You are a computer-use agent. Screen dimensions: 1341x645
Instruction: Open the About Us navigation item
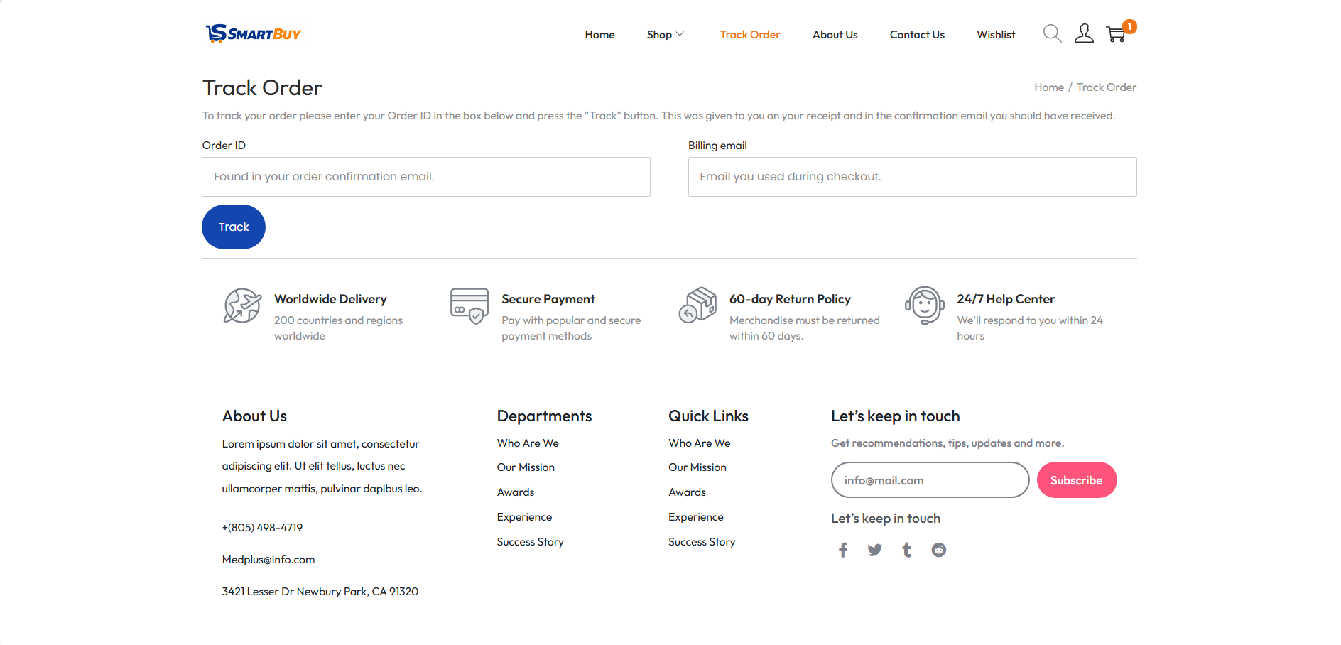click(835, 35)
